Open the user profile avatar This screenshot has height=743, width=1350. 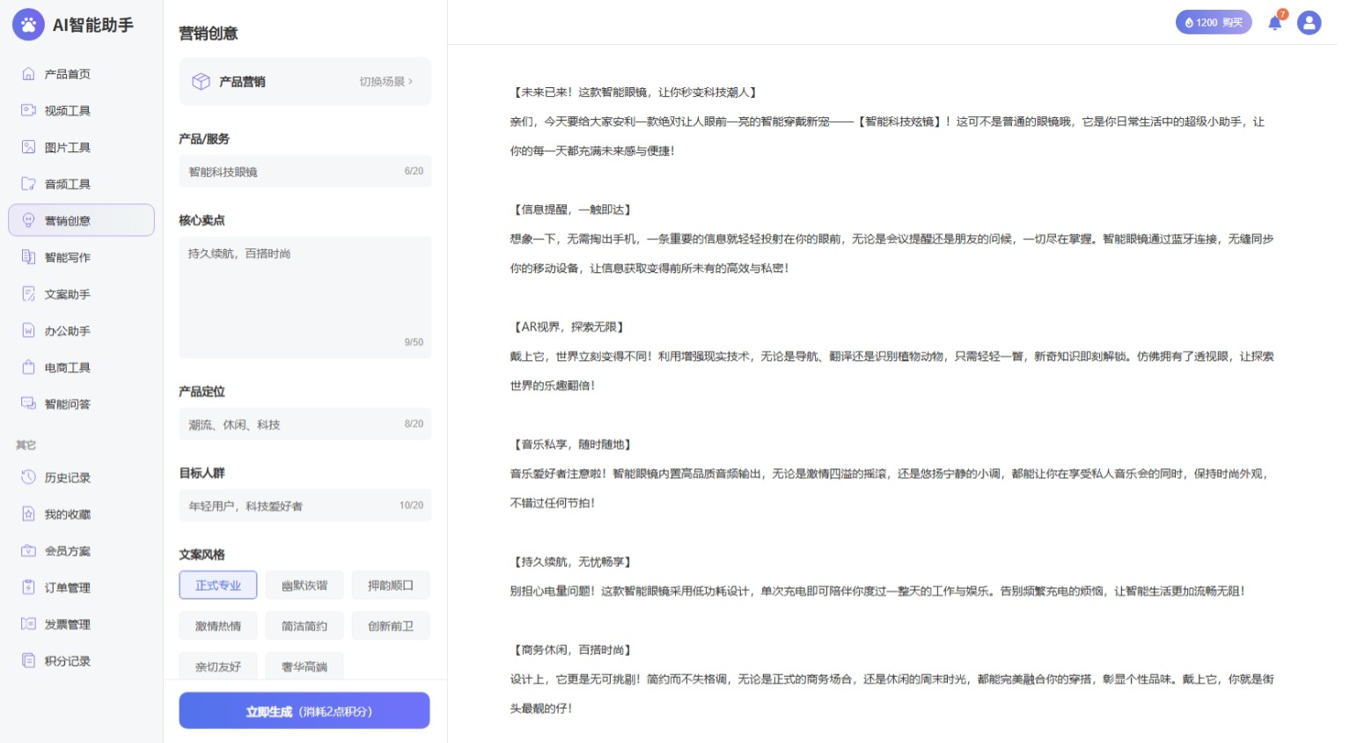click(x=1309, y=23)
